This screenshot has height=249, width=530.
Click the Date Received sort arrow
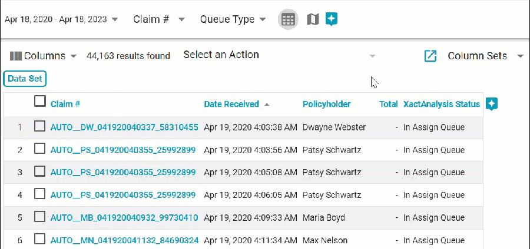click(267, 105)
